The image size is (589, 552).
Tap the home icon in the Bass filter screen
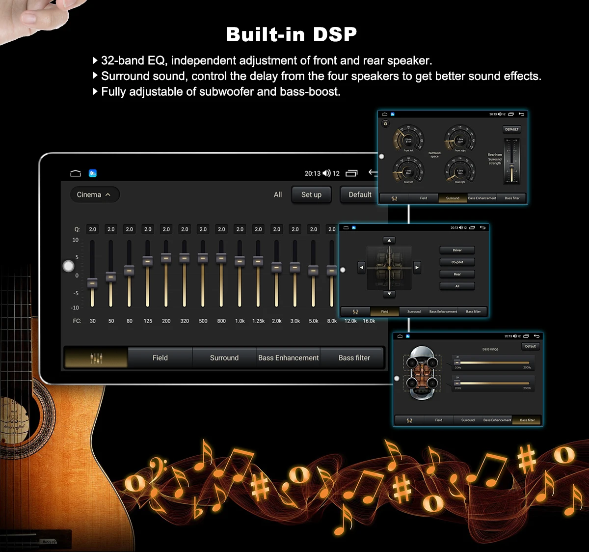[x=400, y=336]
